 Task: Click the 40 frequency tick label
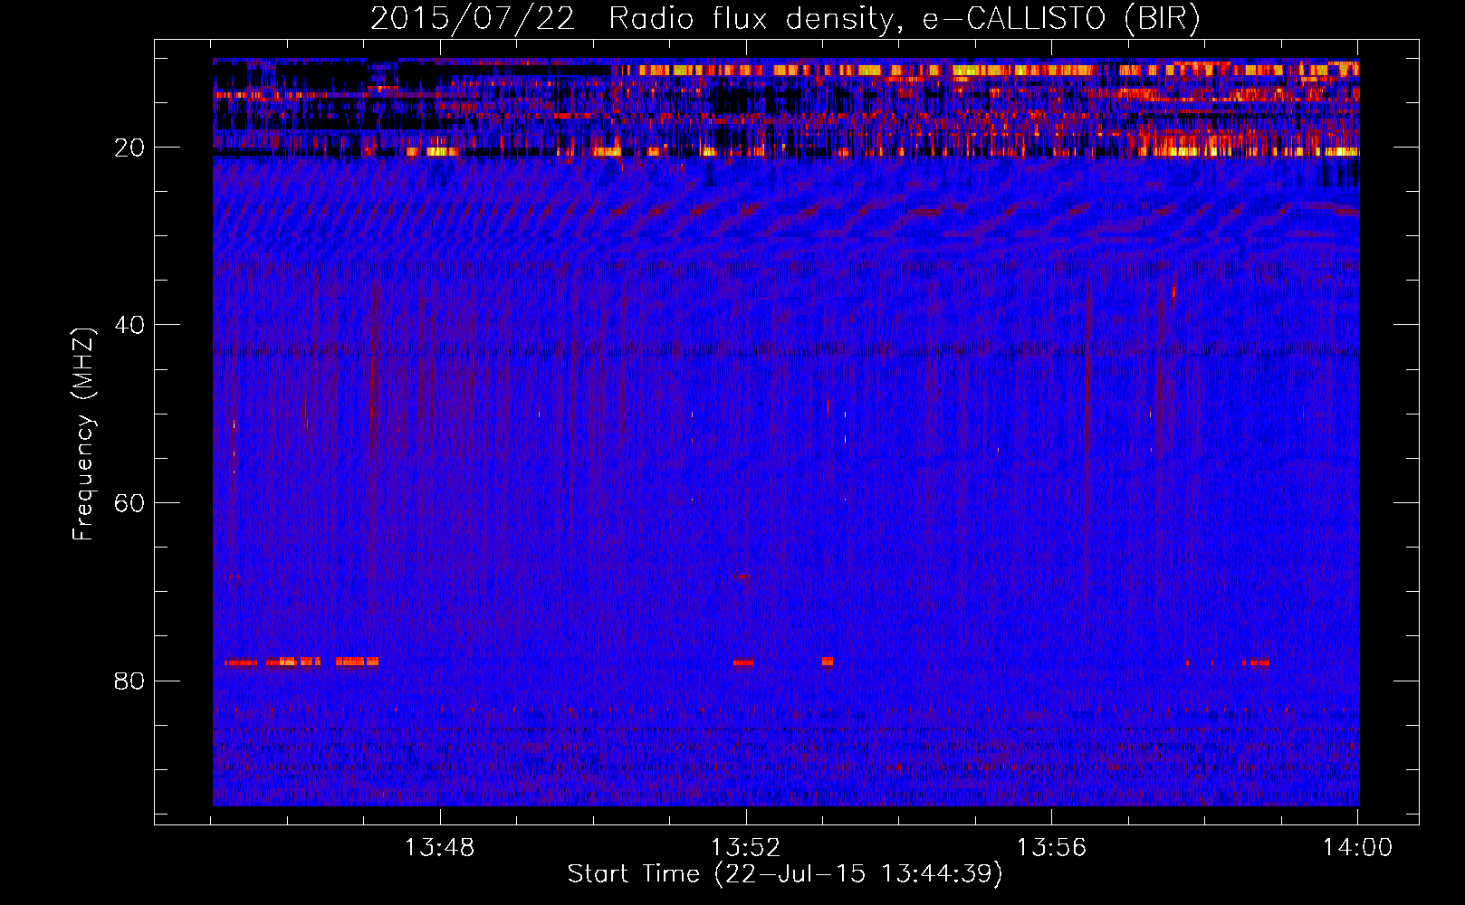coord(129,325)
